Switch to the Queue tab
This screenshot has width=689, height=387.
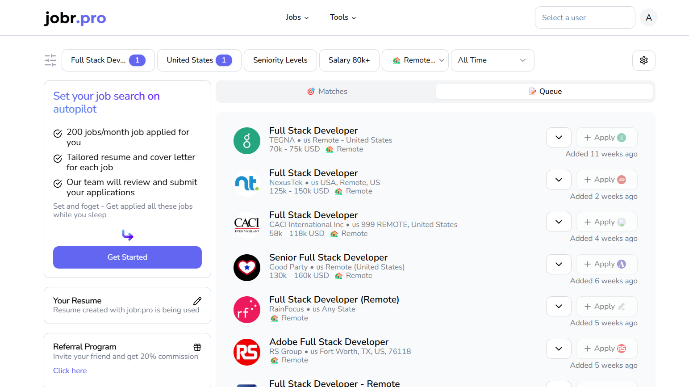coord(545,92)
